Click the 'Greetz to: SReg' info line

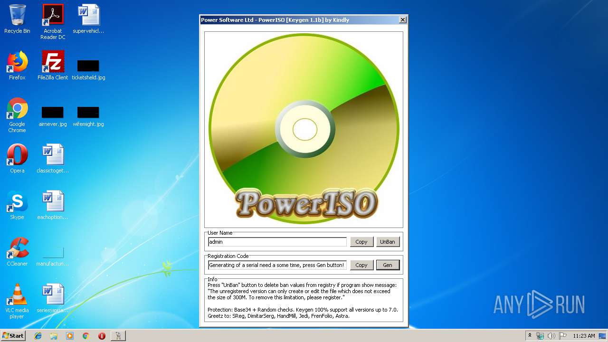(x=279, y=315)
